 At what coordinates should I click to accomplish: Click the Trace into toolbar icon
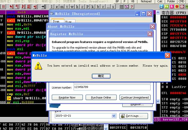(x=24, y=7)
